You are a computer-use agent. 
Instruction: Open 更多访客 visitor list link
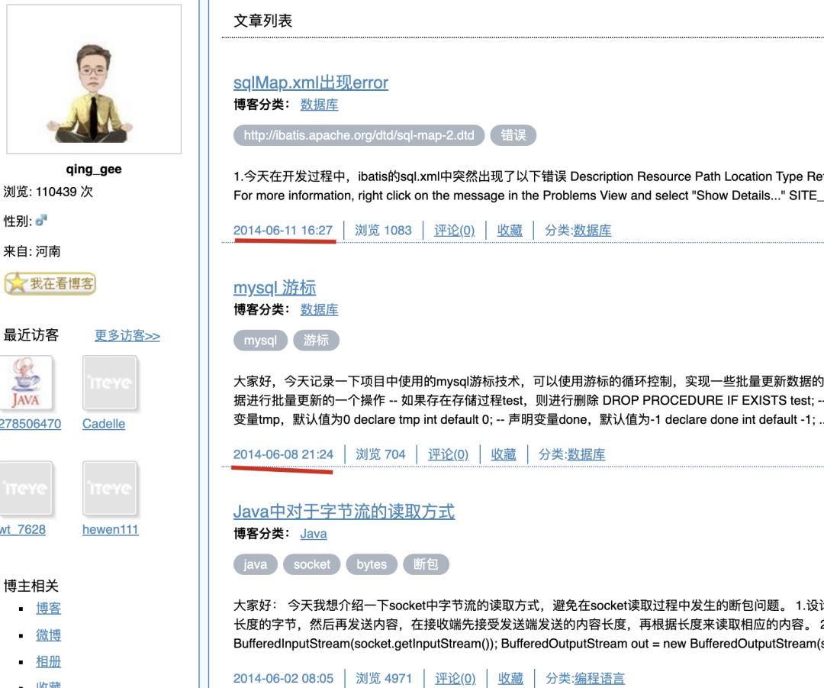127,335
